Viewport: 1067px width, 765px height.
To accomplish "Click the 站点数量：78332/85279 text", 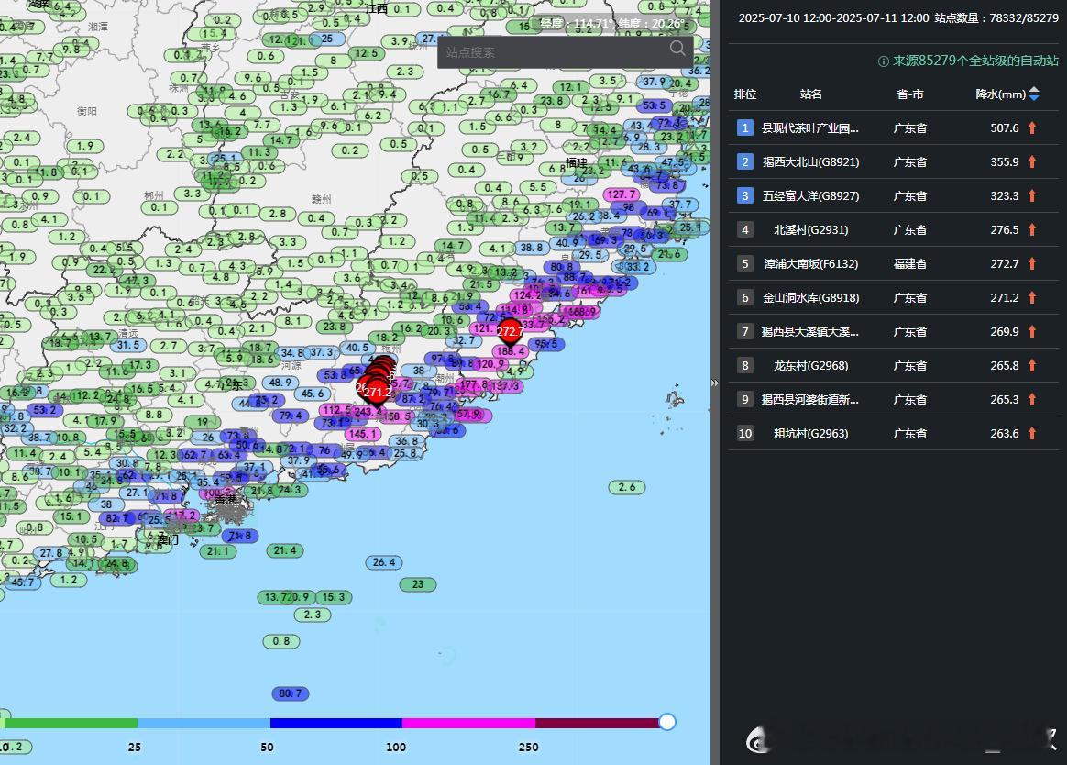I will coord(996,17).
